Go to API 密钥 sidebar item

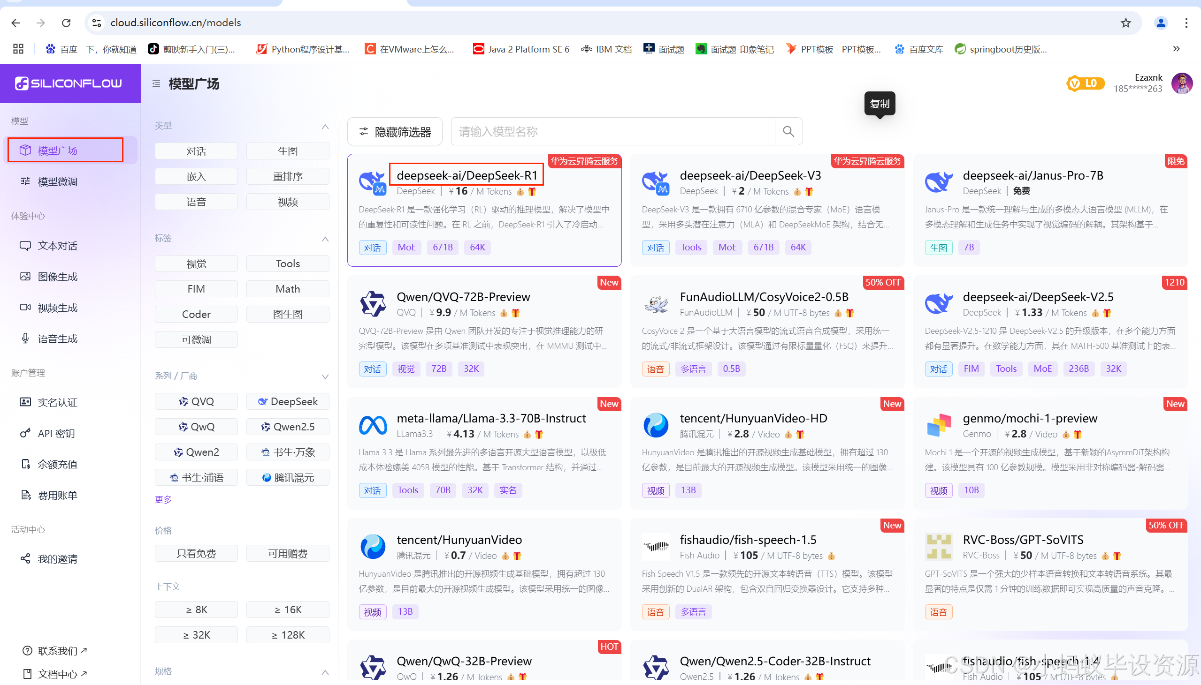tap(56, 433)
